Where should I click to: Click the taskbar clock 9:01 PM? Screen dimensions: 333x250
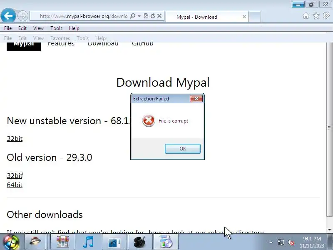tap(312, 239)
